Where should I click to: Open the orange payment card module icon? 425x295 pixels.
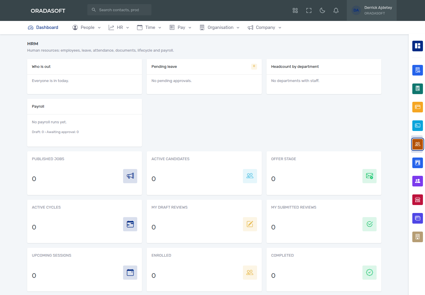coord(418,107)
